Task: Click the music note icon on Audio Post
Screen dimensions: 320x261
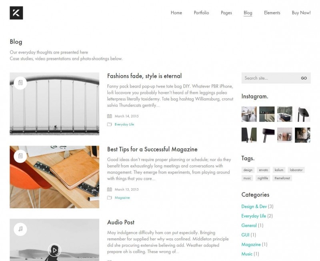Action: [20, 229]
